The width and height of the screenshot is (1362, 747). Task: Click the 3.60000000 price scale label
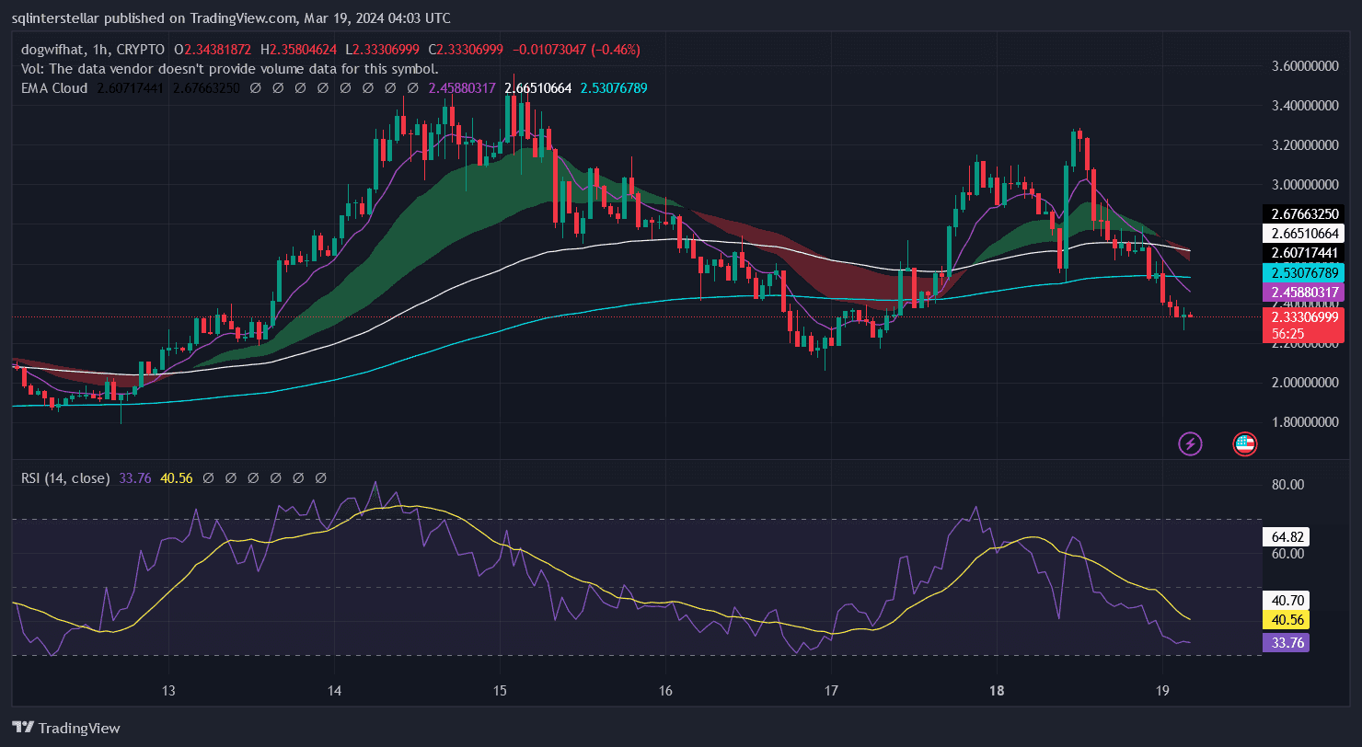click(1306, 66)
